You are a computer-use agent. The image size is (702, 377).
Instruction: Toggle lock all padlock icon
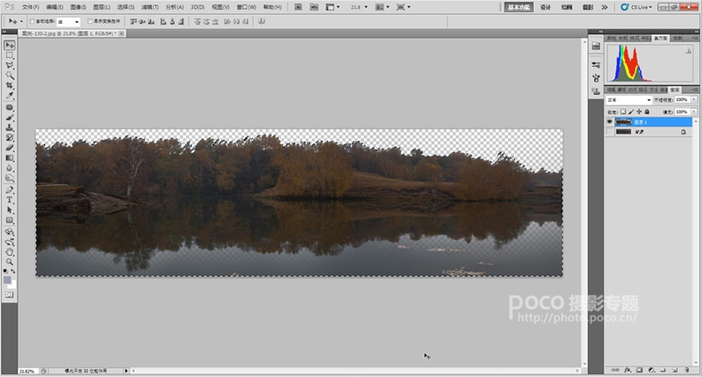pos(647,111)
